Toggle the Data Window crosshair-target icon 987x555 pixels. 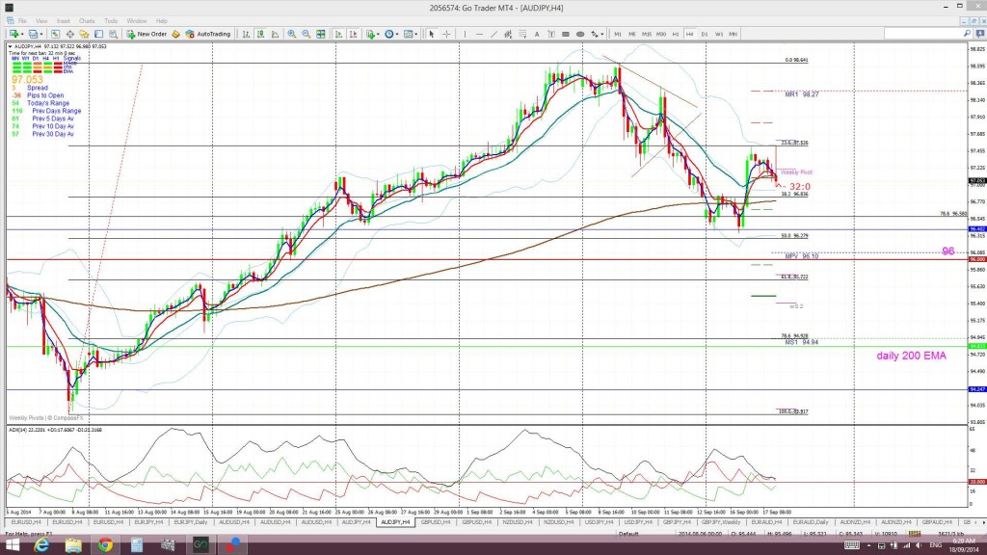coord(69,34)
